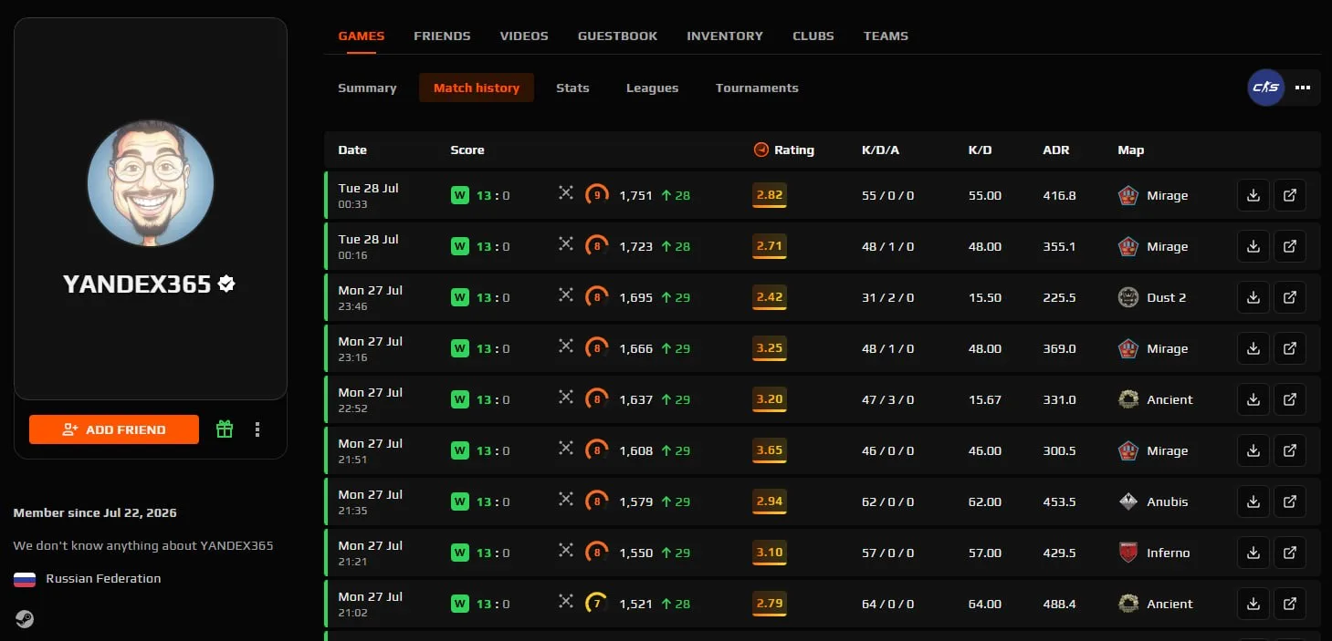Viewport: 1332px width, 641px height.
Task: Click the Anubis map name
Action: 1168,501
